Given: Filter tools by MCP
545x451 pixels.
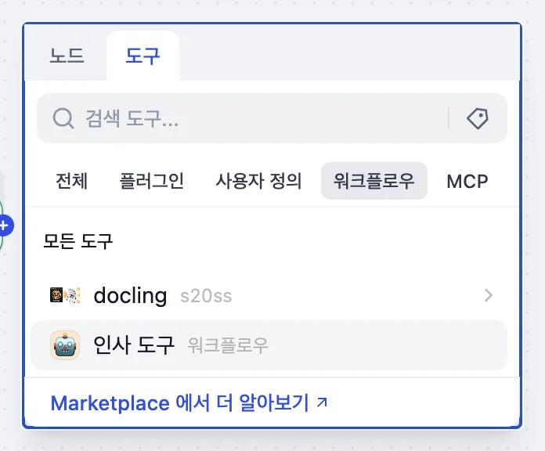Looking at the screenshot, I should click(x=467, y=182).
